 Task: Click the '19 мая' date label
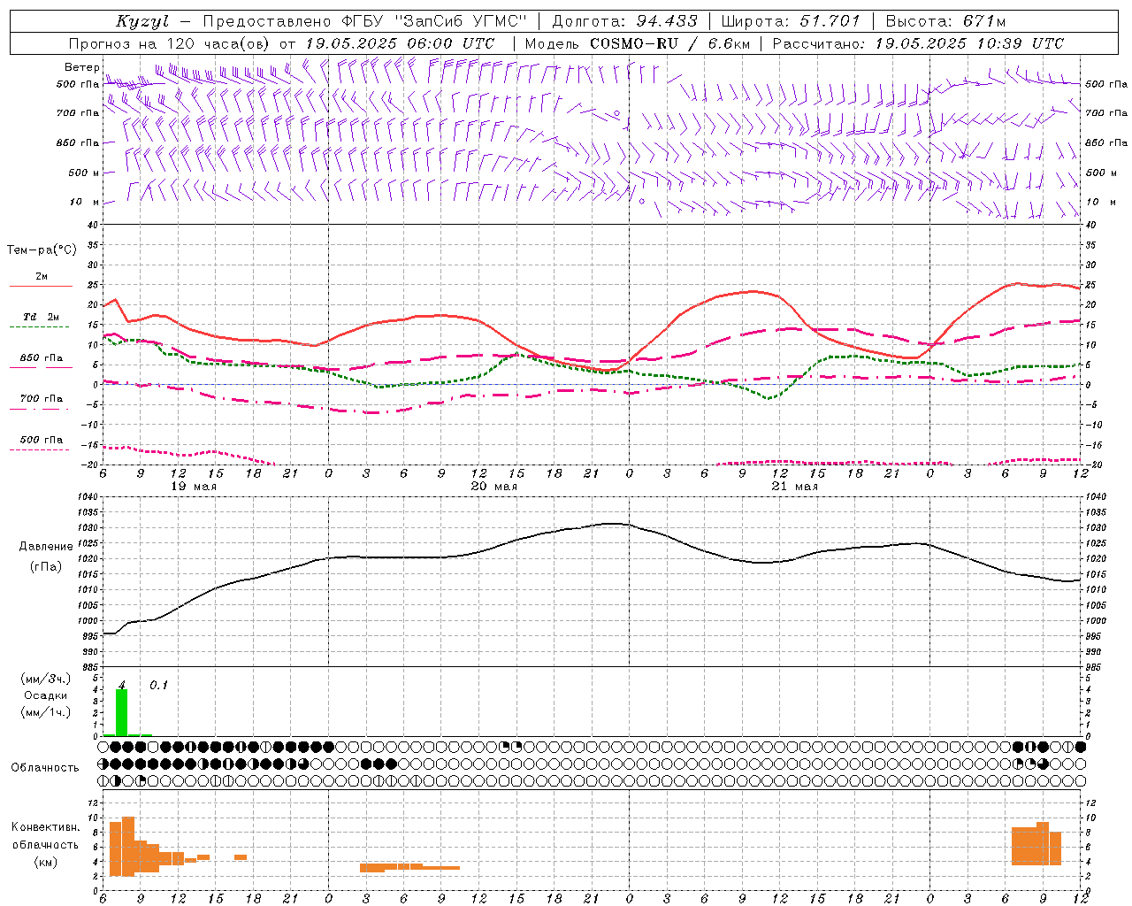pos(193,487)
